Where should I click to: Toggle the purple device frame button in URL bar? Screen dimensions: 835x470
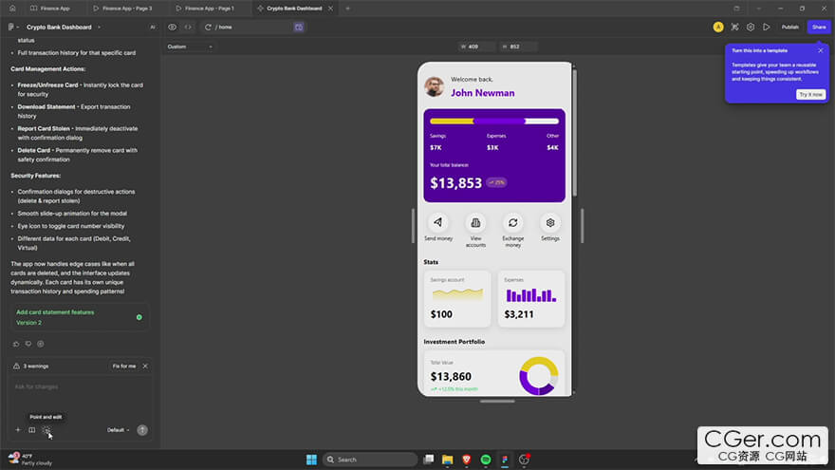click(x=298, y=27)
